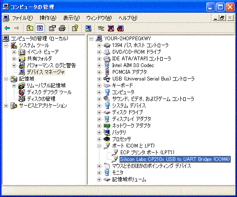Click Scan for hardware changes icon

tap(88, 28)
